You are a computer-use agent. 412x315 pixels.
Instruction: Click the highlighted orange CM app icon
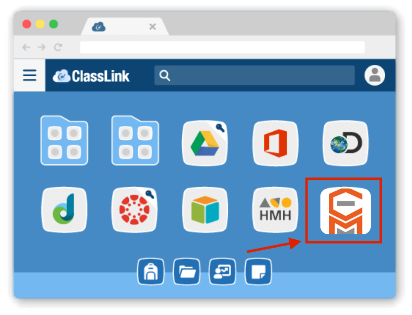[x=346, y=211]
